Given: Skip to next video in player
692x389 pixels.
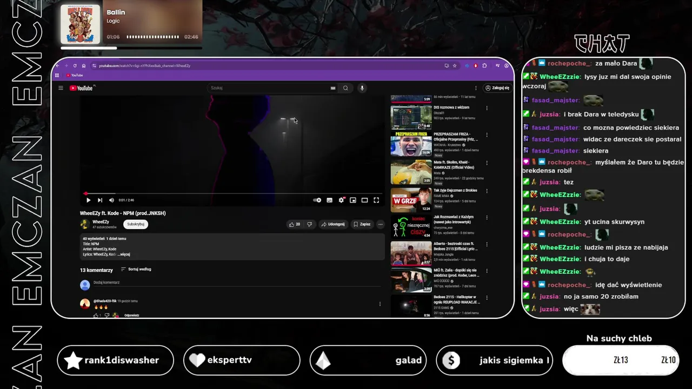Looking at the screenshot, I should (x=100, y=200).
